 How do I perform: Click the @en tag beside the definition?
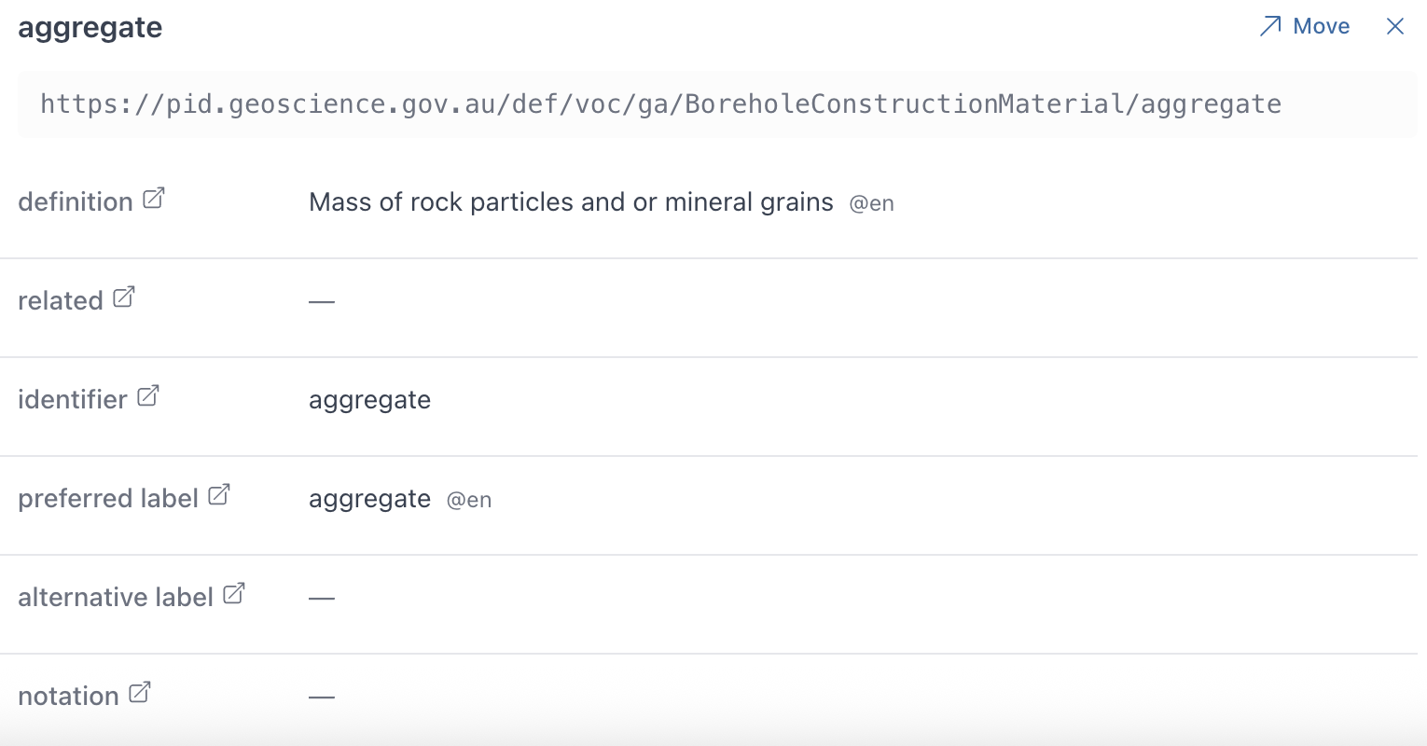click(x=871, y=204)
